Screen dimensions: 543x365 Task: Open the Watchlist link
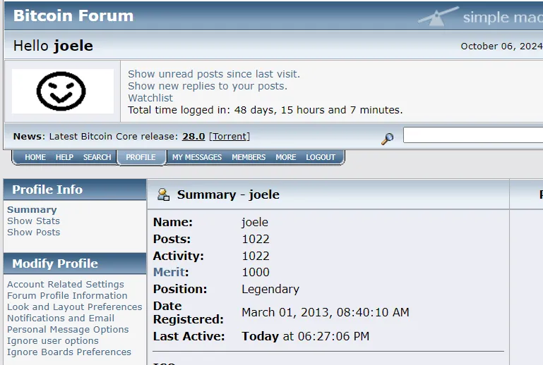coord(150,98)
